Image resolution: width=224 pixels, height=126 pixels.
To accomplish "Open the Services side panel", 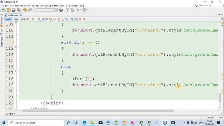I will [2, 42].
